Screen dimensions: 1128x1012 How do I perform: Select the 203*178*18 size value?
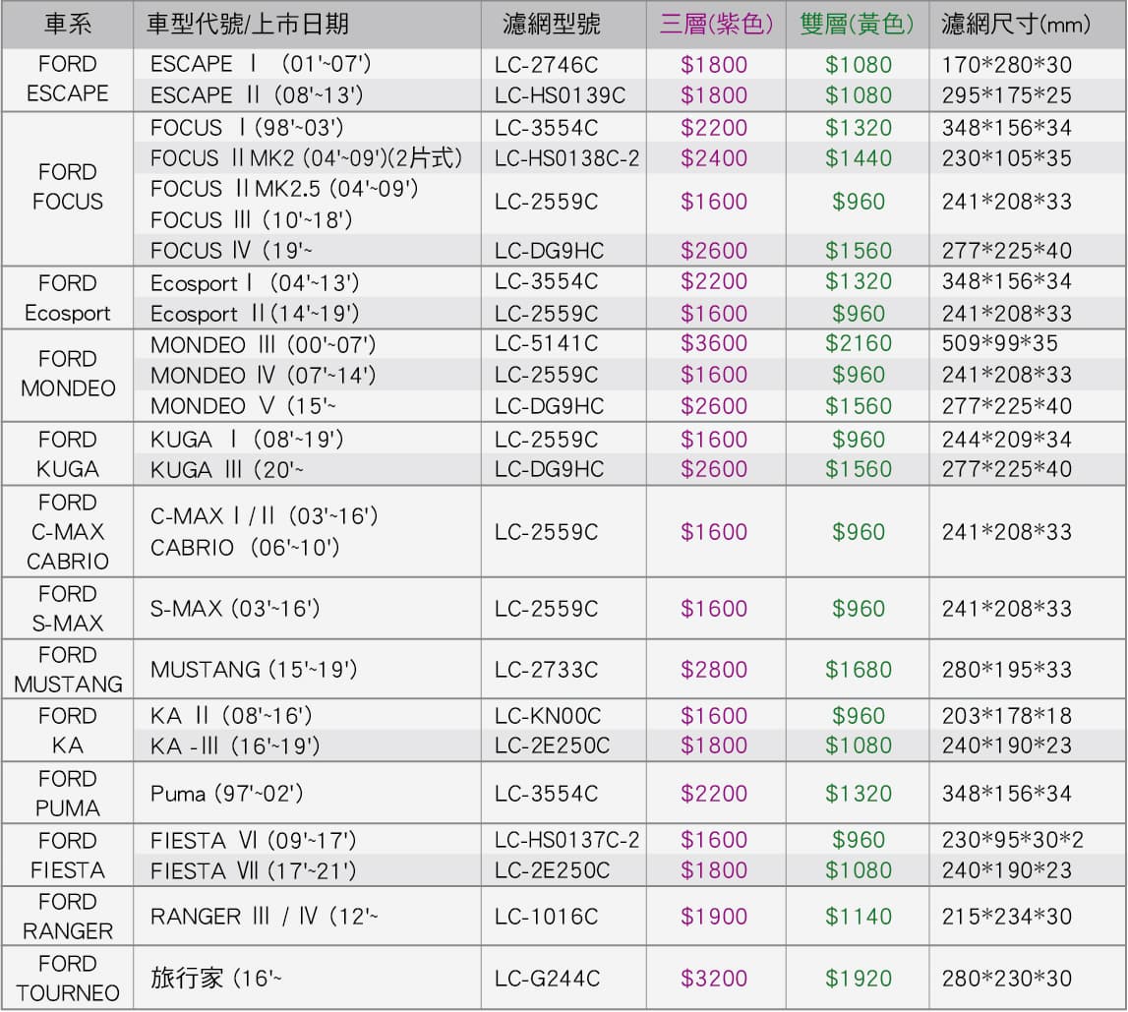1006,716
